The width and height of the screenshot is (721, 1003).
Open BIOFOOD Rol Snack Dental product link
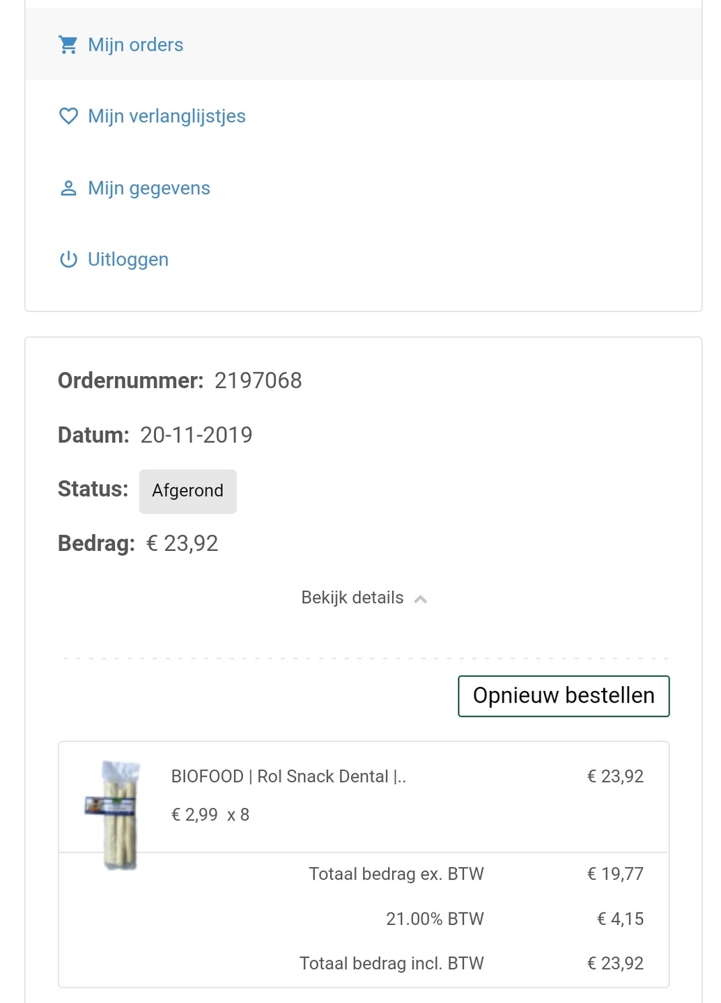pos(288,777)
